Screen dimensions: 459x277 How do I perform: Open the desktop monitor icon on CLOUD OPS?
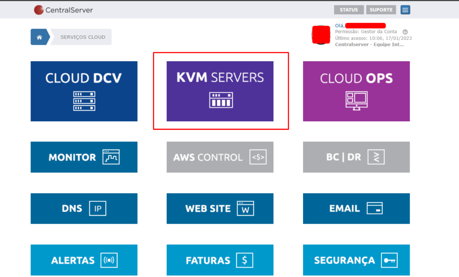pyautogui.click(x=356, y=100)
